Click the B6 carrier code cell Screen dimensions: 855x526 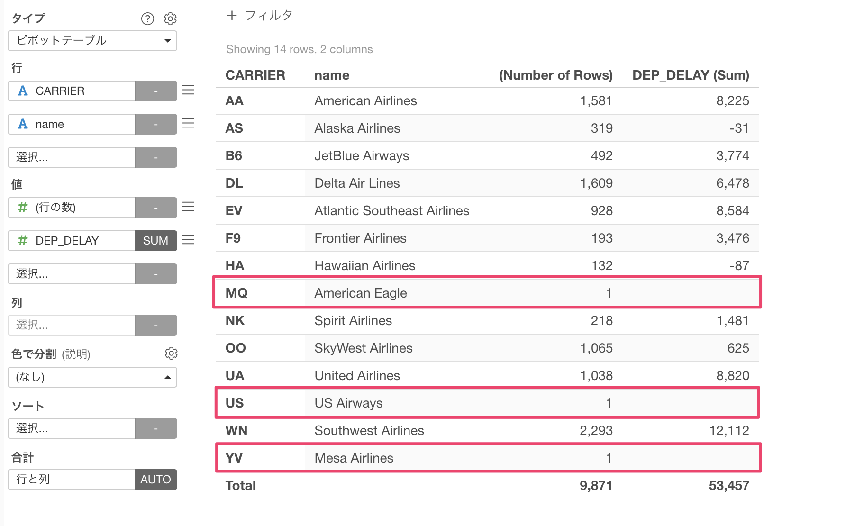[234, 156]
